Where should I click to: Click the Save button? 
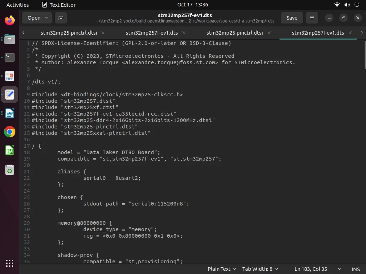pos(292,18)
